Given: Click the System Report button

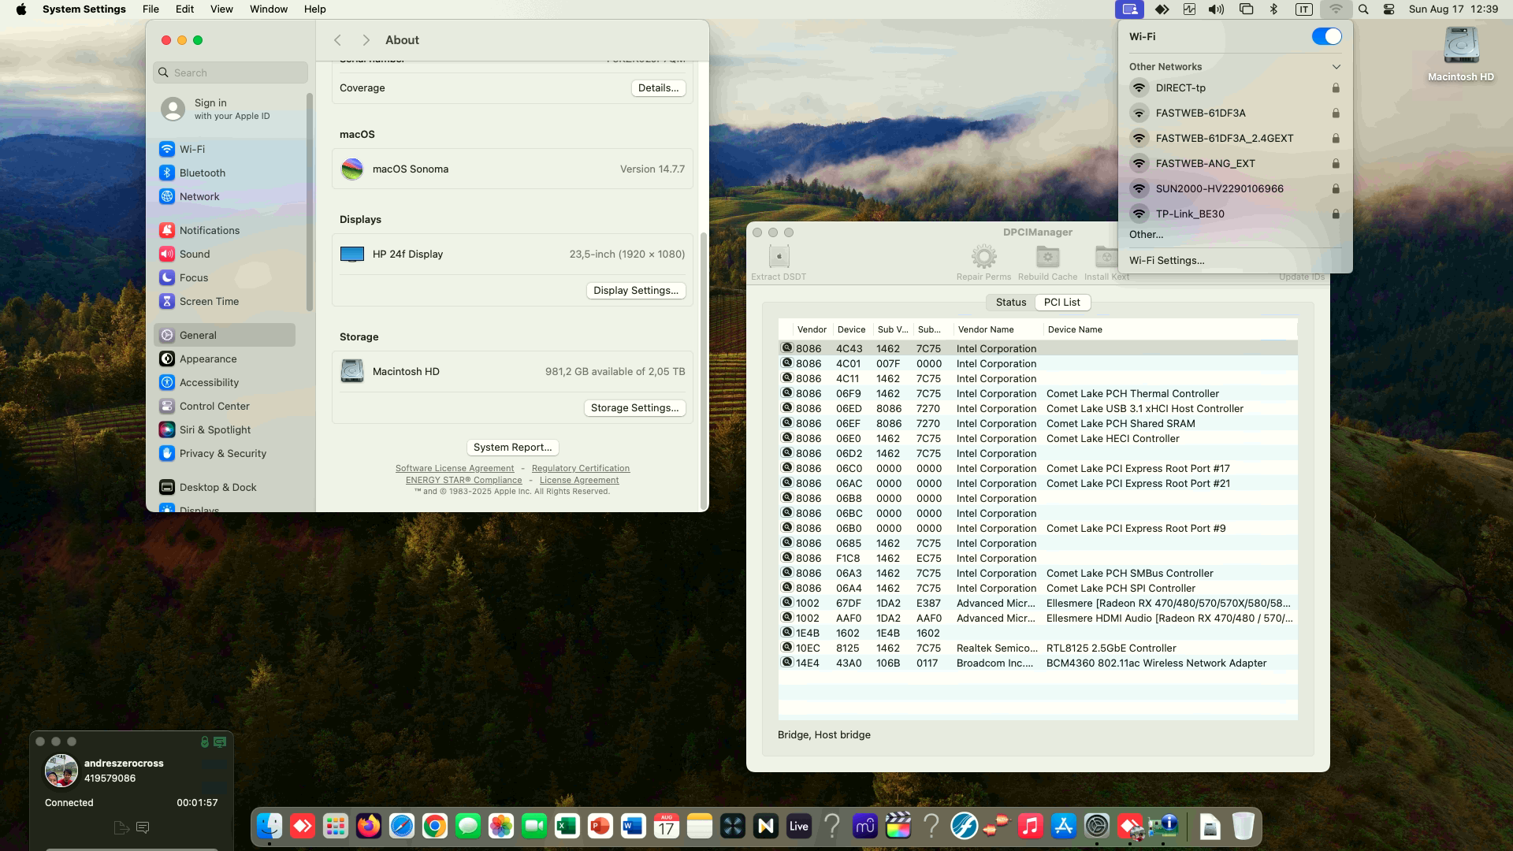Looking at the screenshot, I should 512,448.
